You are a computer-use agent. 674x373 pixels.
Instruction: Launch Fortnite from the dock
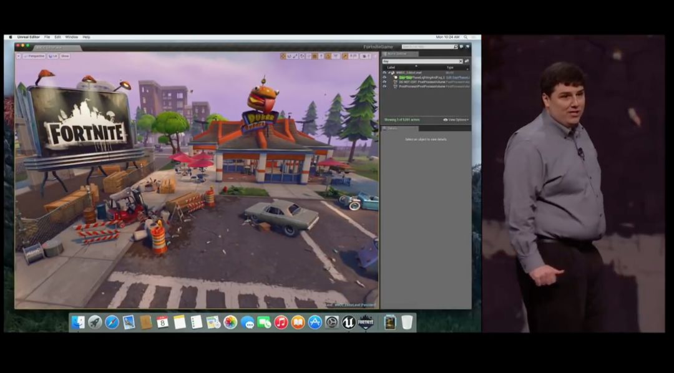point(366,322)
